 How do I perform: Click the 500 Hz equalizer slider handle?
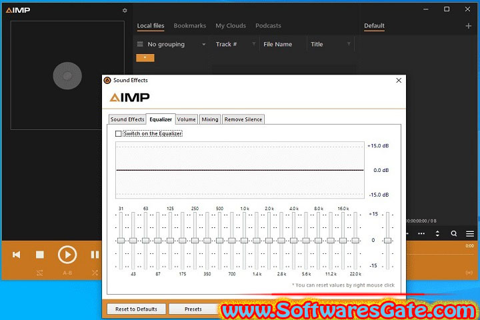pyautogui.click(x=219, y=241)
